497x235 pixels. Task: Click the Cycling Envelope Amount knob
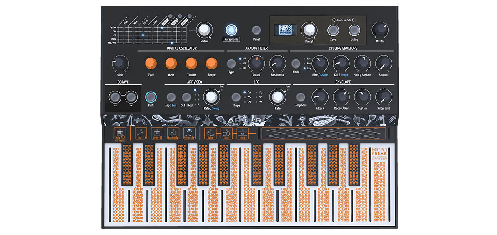(x=384, y=63)
